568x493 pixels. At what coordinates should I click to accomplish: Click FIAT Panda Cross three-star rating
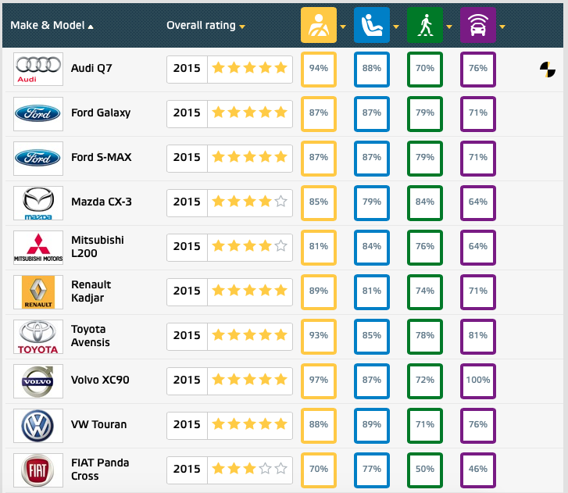pyautogui.click(x=249, y=469)
